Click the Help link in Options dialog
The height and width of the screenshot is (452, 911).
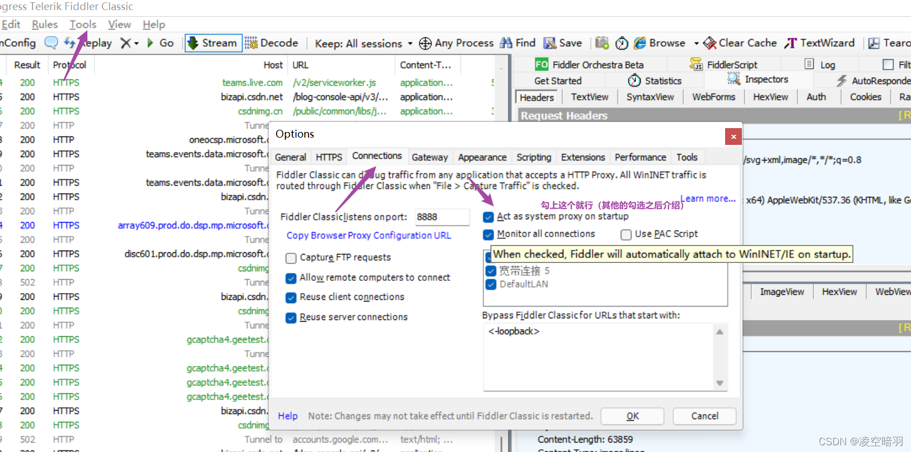[288, 416]
